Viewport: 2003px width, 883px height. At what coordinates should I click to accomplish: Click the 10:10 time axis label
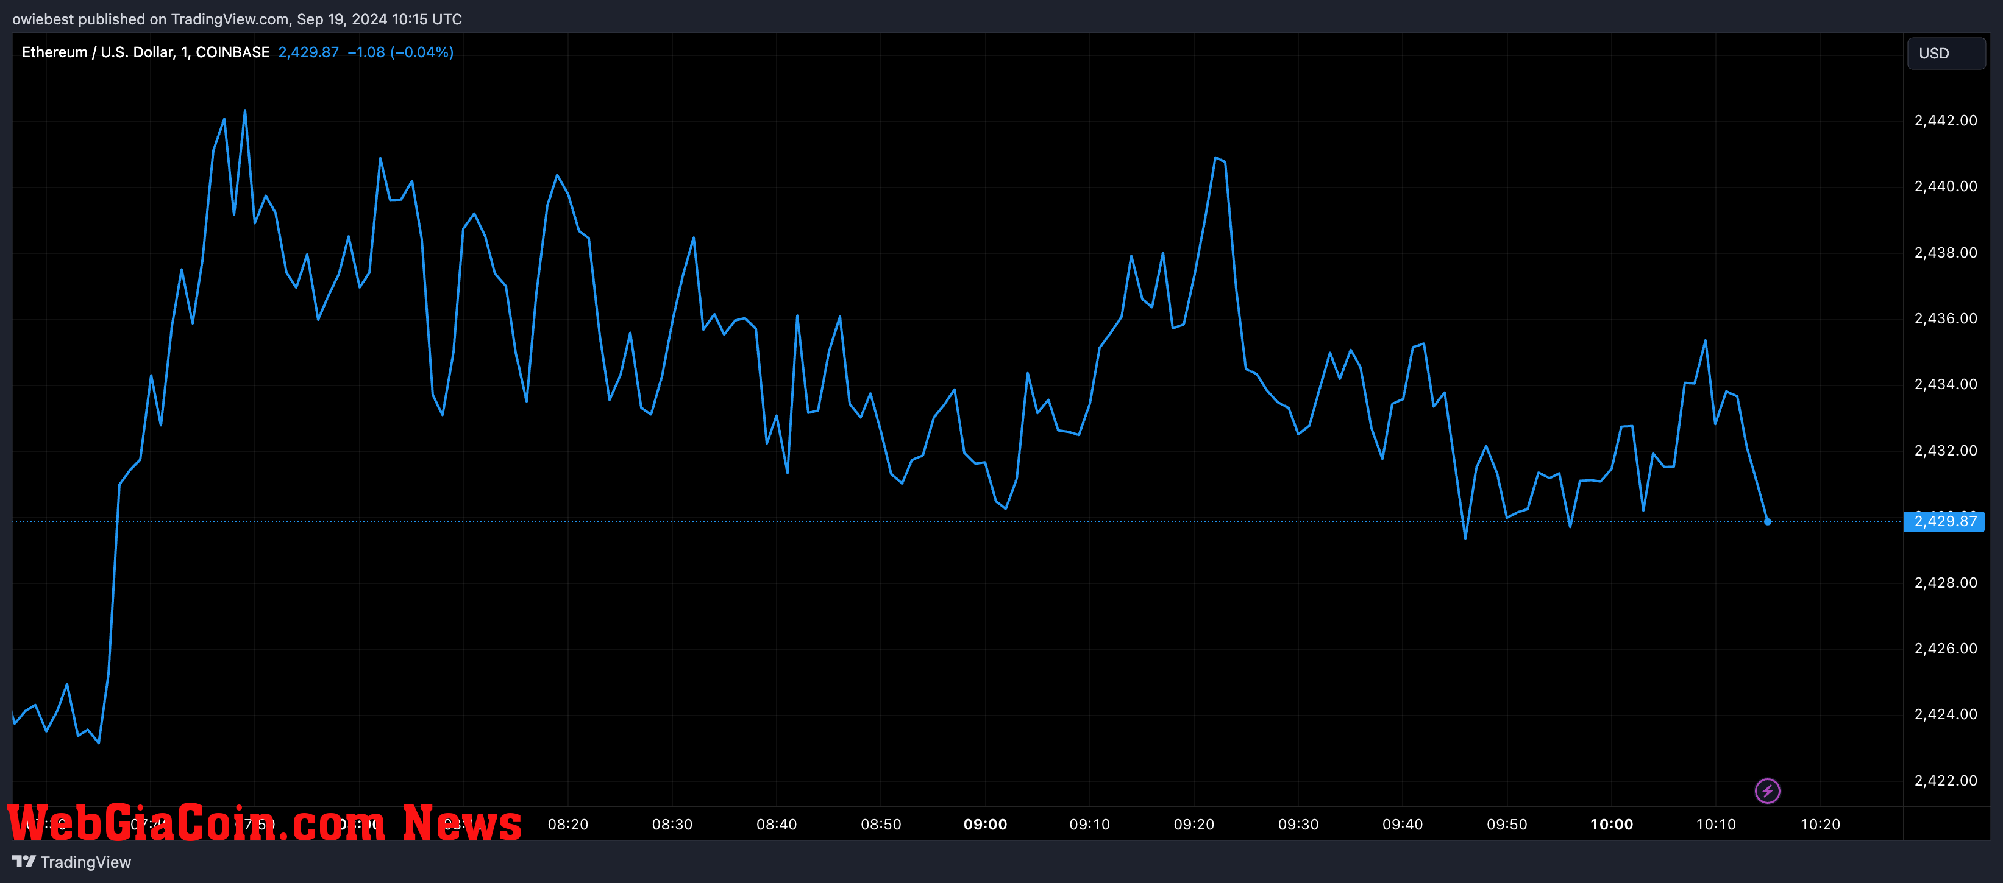[x=1716, y=825]
